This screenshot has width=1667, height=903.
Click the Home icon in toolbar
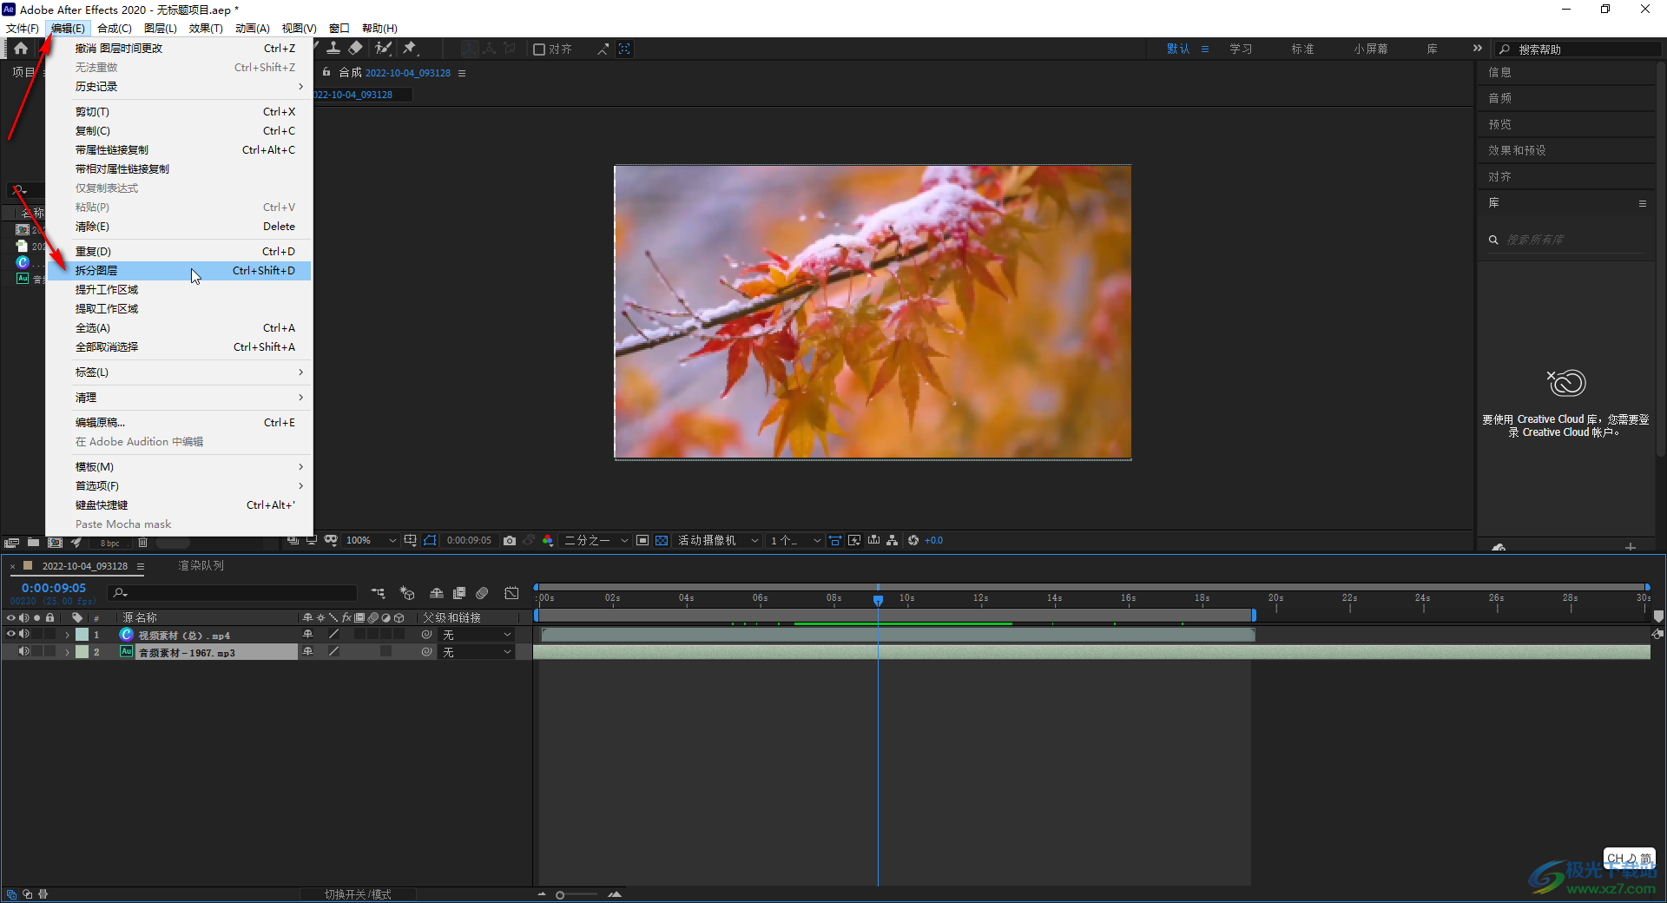20,49
